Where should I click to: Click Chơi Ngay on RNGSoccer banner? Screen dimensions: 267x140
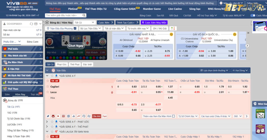point(76,46)
